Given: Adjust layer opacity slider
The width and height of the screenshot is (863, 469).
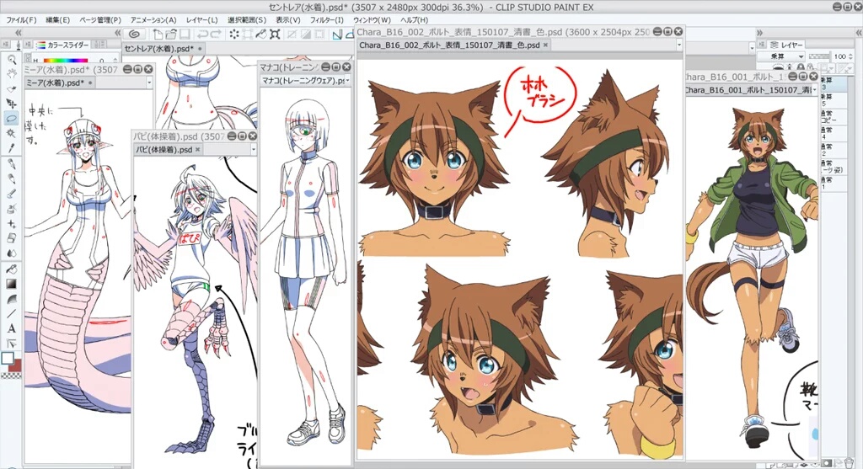Looking at the screenshot, I should [x=818, y=56].
